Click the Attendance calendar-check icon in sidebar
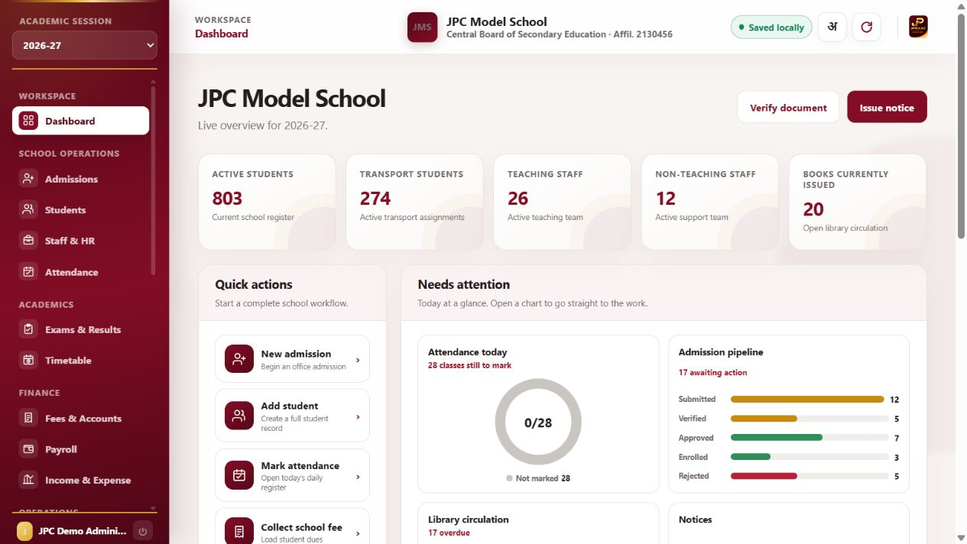Viewport: 967px width, 544px height. tap(28, 272)
